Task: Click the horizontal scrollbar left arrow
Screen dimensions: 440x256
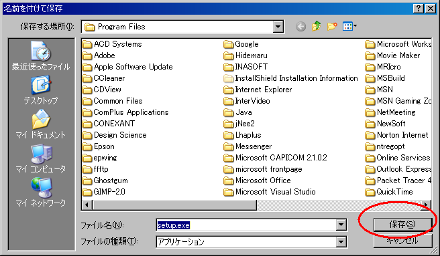Action: pos(87,205)
